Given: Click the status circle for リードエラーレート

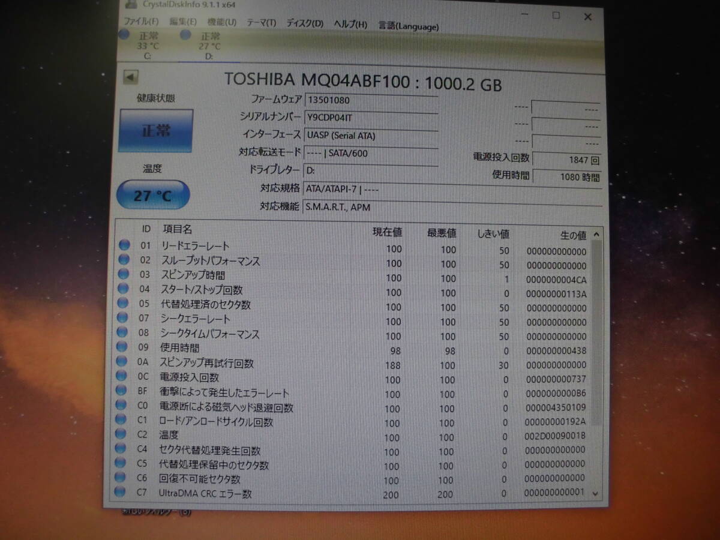Looking at the screenshot, I should point(124,245).
